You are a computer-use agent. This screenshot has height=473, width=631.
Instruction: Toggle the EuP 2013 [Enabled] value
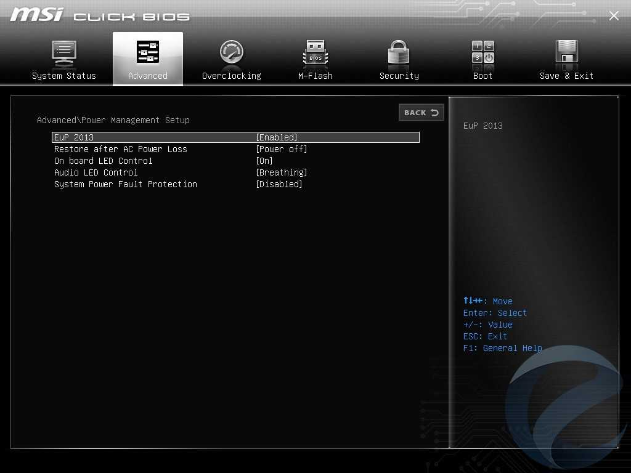pyautogui.click(x=277, y=137)
